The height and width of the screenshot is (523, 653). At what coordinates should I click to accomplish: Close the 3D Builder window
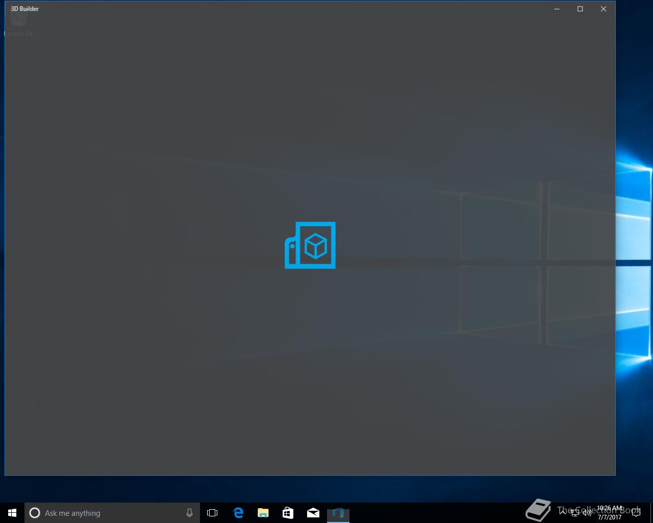pos(604,9)
